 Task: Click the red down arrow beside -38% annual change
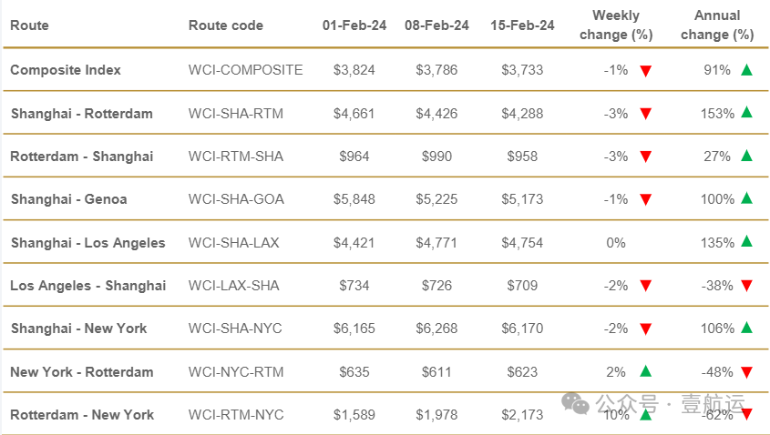pyautogui.click(x=746, y=286)
